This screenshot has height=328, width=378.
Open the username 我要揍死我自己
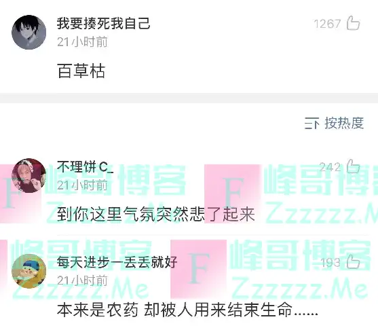[103, 23]
